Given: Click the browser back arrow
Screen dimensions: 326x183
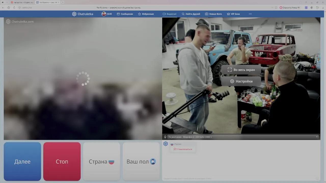Looking at the screenshot, I should click(x=3, y=8).
